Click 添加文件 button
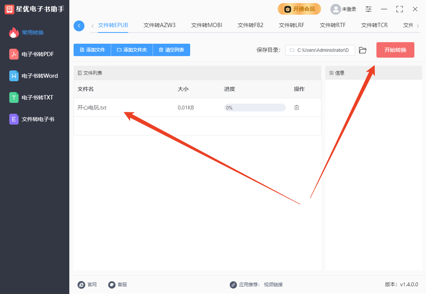 tap(92, 50)
